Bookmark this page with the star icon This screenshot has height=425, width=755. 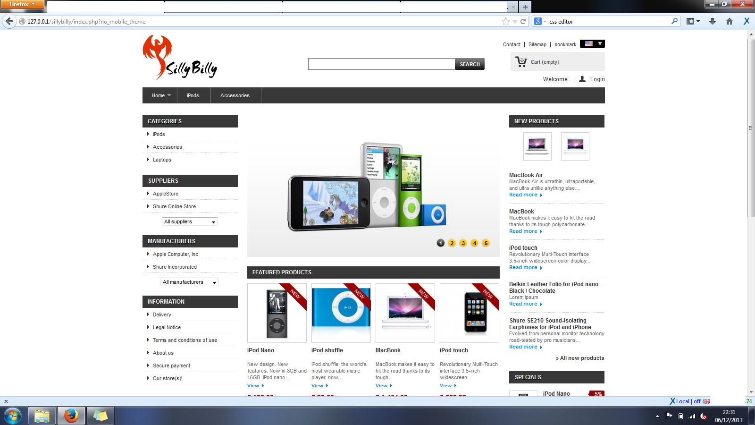click(506, 21)
